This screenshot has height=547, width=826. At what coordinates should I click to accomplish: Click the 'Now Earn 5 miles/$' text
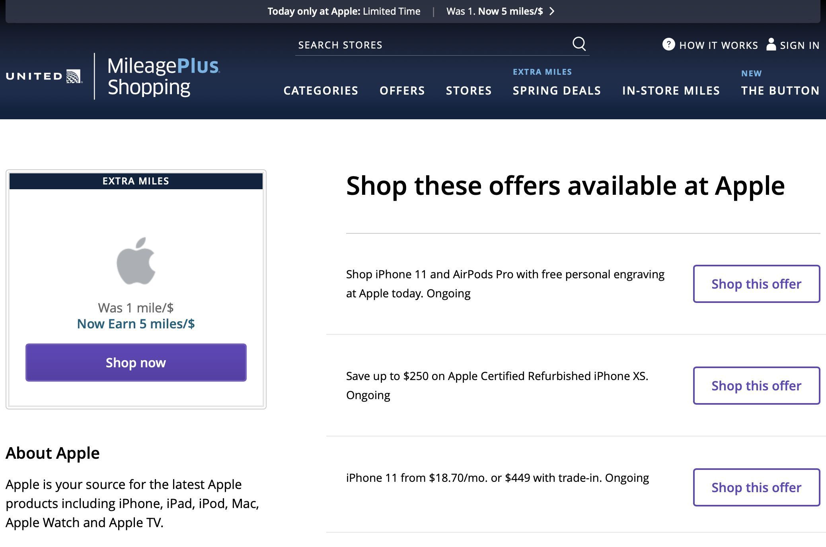136,324
